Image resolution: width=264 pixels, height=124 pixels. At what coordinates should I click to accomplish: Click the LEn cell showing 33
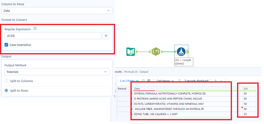coord(249,114)
